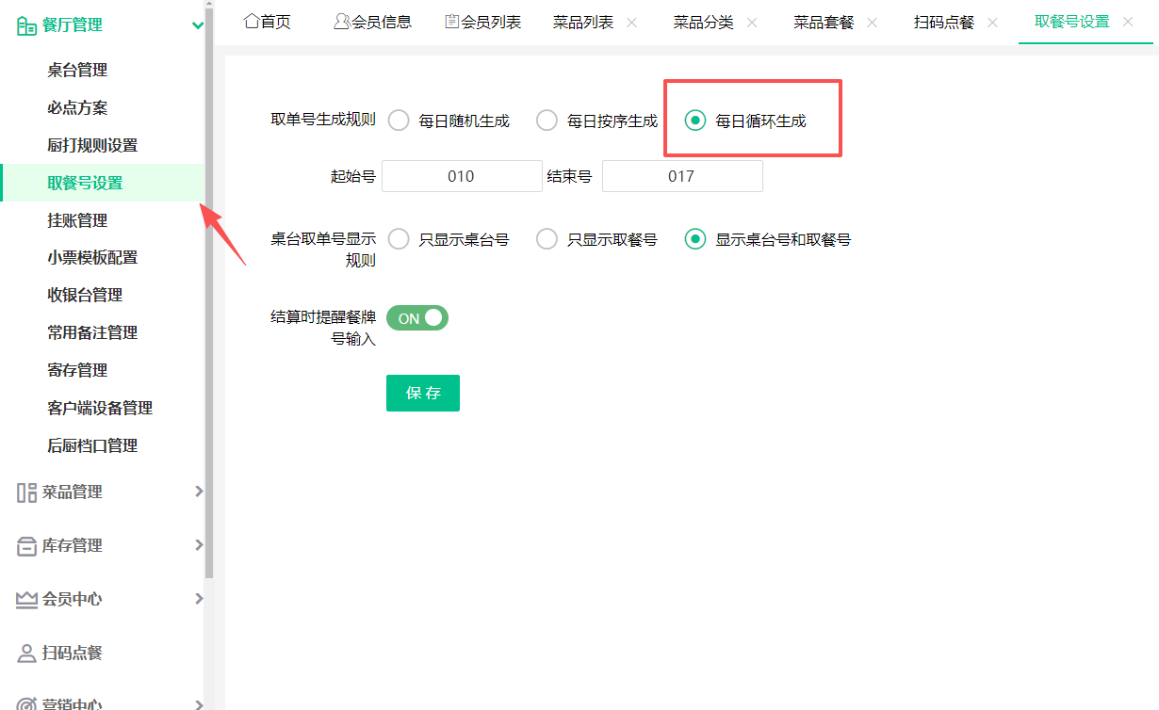Close the 菜品列表 tab with its X
Viewport: 1159px width, 710px height.
pyautogui.click(x=631, y=23)
